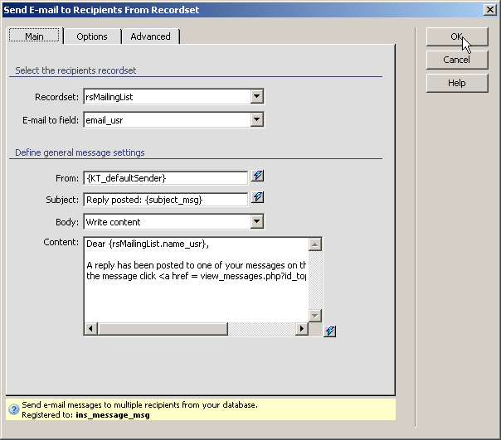Viewport: 501px width, 440px height.
Task: Click inside the Subject text field
Action: point(165,200)
